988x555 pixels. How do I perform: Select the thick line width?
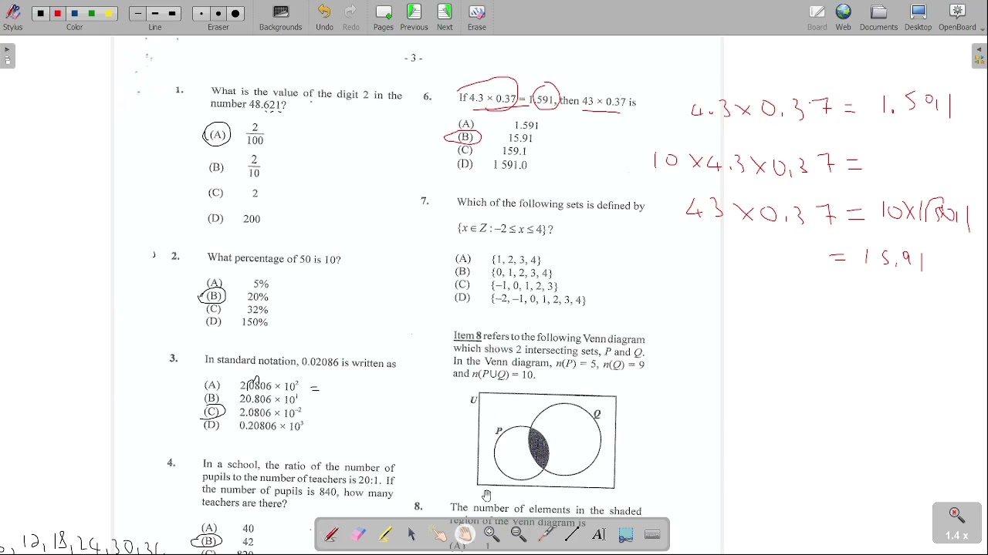173,14
